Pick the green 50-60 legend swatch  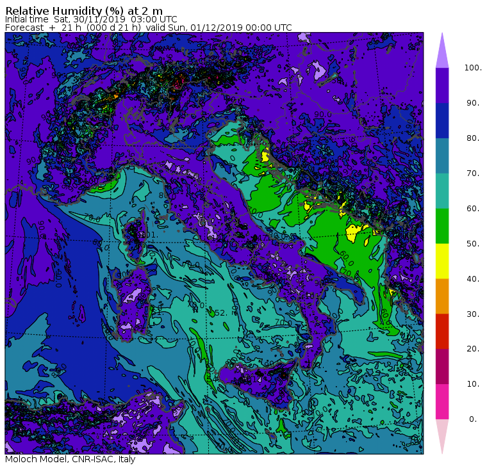coord(442,226)
